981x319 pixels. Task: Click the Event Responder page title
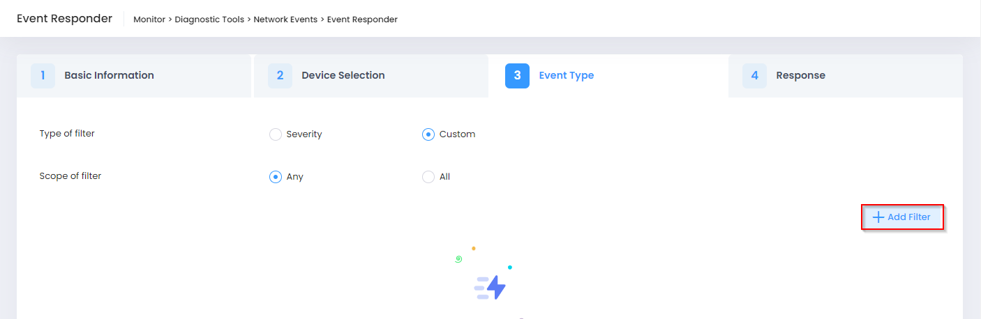[64, 19]
